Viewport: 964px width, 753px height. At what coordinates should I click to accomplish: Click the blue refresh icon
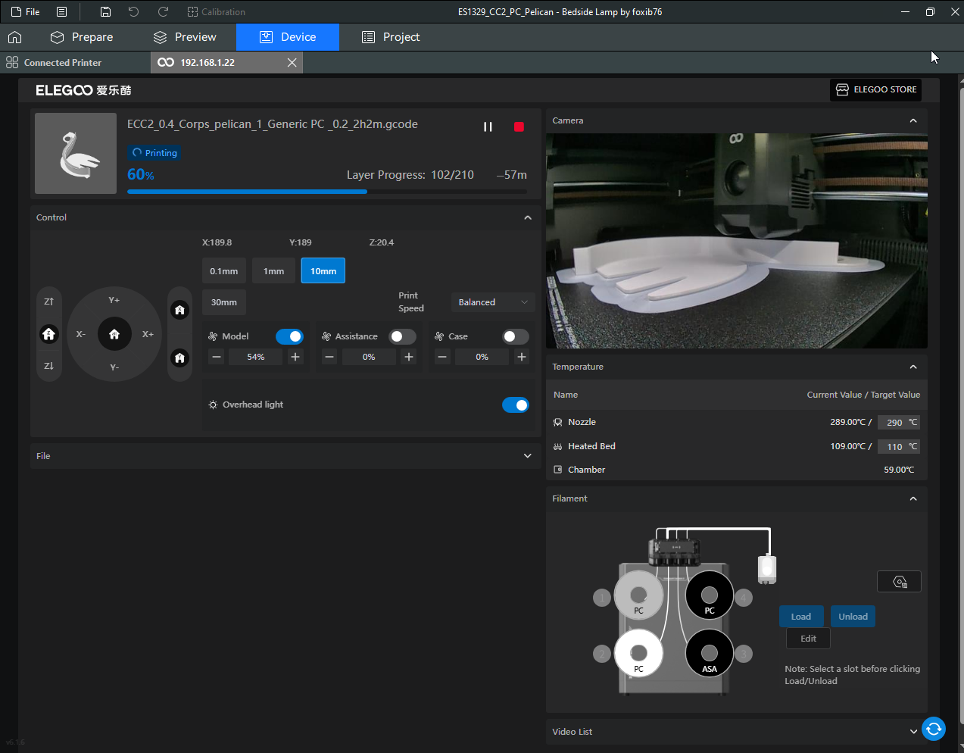coord(934,729)
